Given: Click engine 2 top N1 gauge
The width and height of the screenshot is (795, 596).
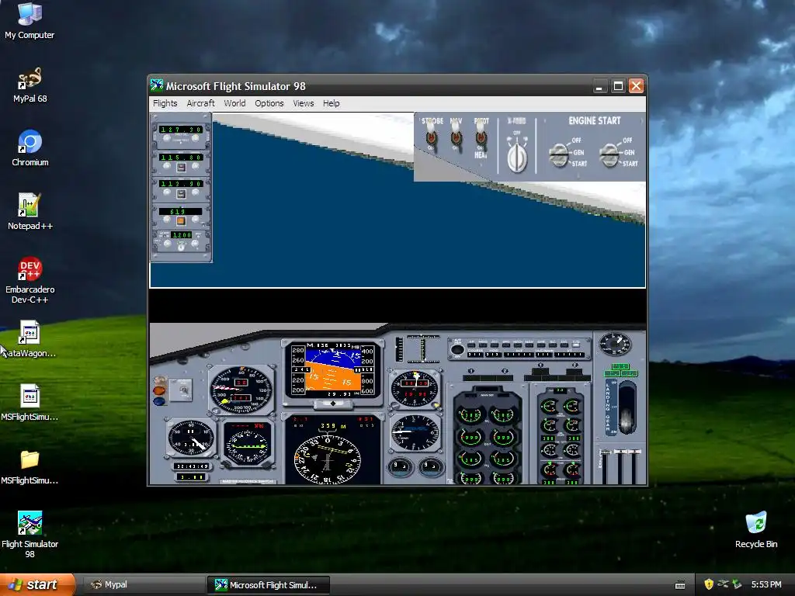Looking at the screenshot, I should 502,416.
